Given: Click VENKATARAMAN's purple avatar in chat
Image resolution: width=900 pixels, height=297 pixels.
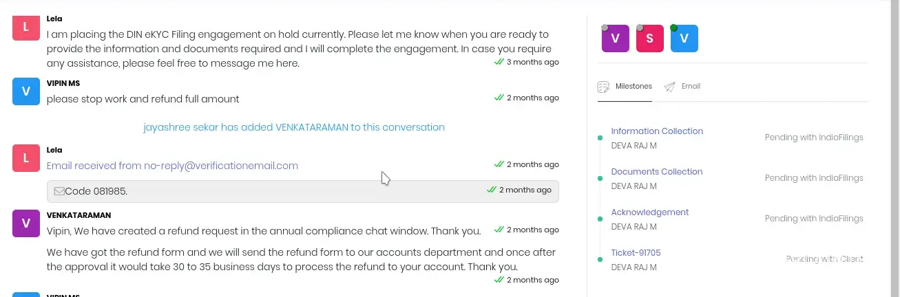Looking at the screenshot, I should [x=26, y=223].
